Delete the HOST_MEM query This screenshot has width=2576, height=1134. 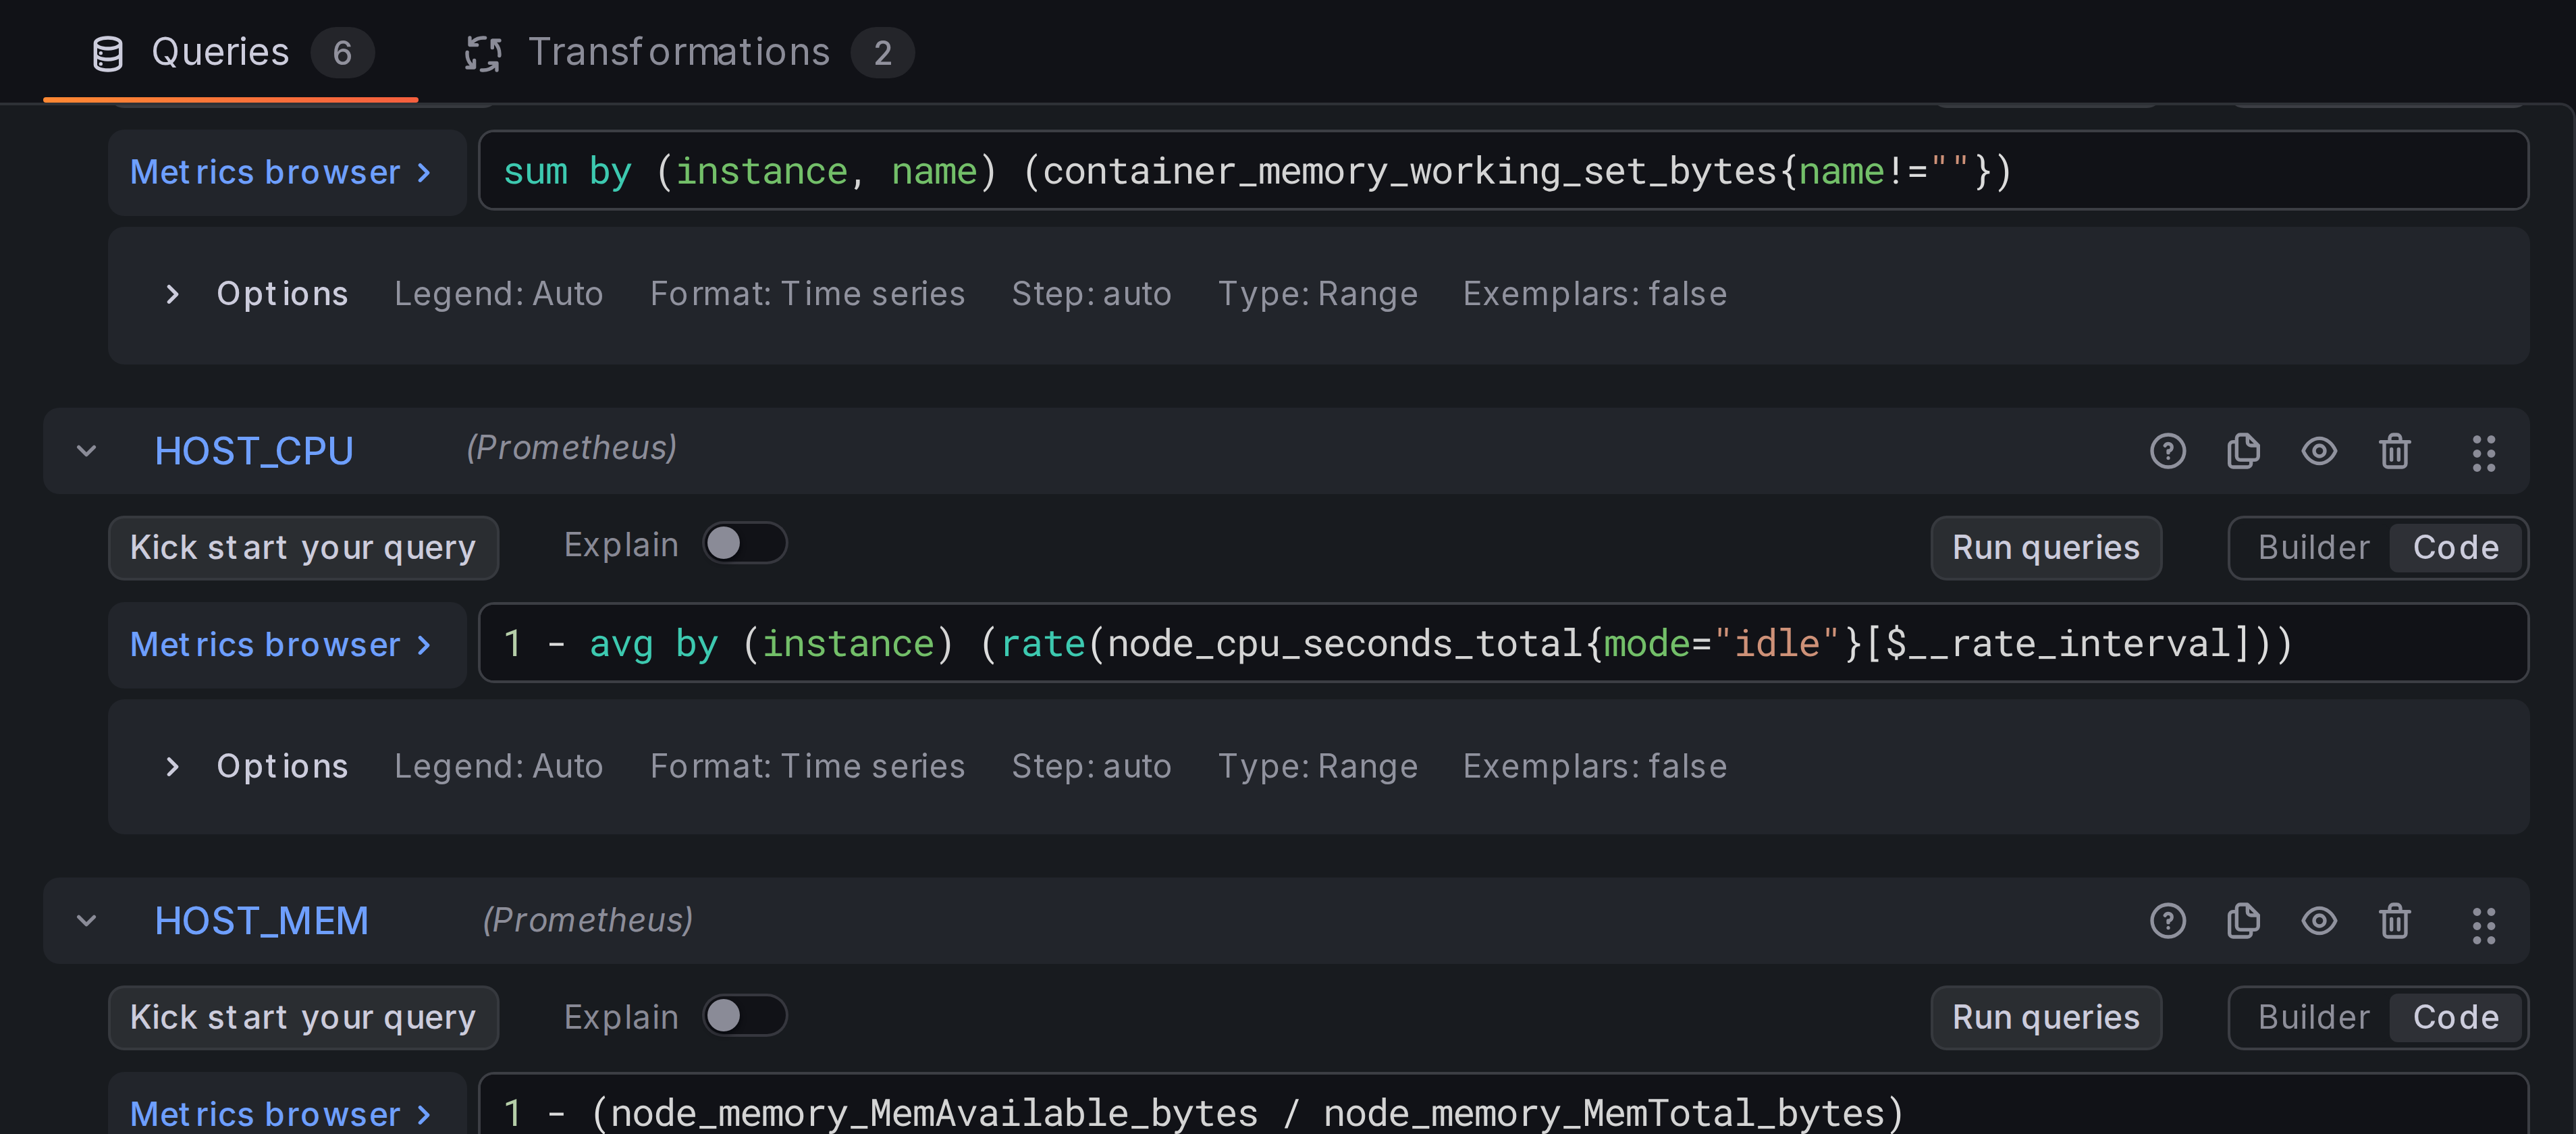click(2394, 921)
